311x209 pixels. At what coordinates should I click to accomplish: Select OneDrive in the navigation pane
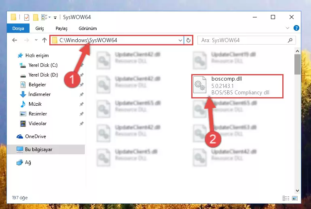pyautogui.click(x=36, y=136)
